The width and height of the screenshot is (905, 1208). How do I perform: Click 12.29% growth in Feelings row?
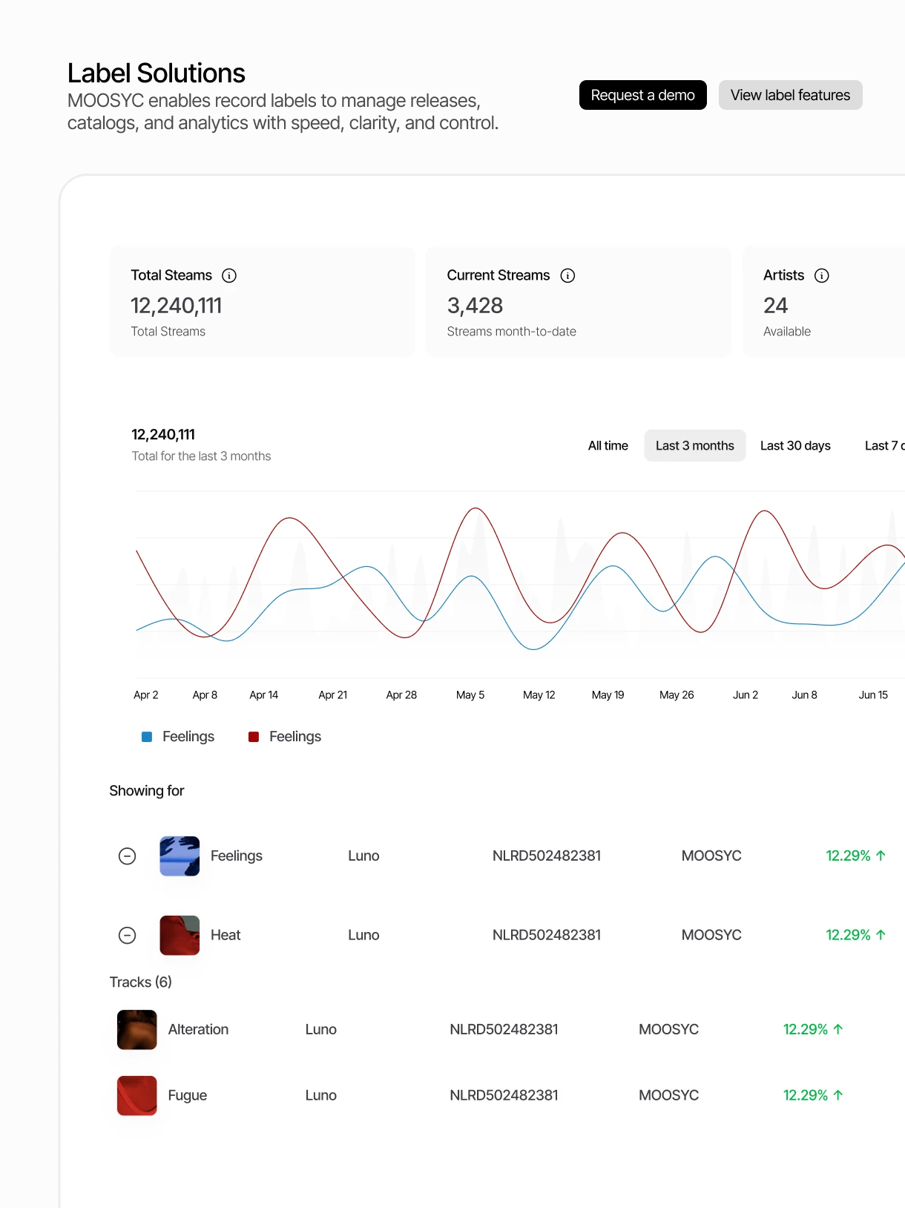[848, 856]
